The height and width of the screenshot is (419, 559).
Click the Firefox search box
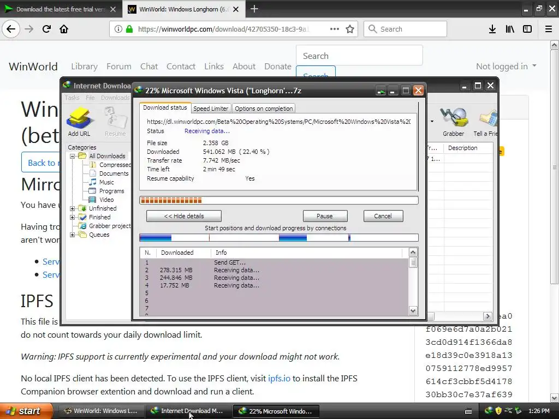pos(406,29)
